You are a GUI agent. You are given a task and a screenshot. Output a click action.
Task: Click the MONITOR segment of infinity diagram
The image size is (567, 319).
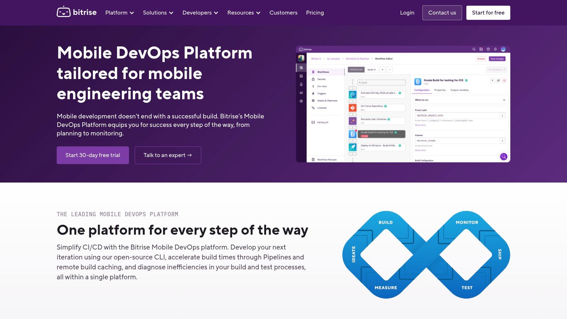tap(467, 223)
